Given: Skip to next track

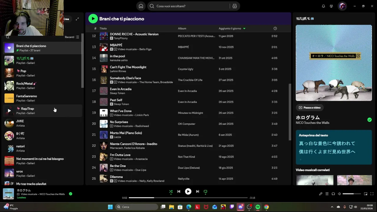Looking at the screenshot, I should (197, 191).
